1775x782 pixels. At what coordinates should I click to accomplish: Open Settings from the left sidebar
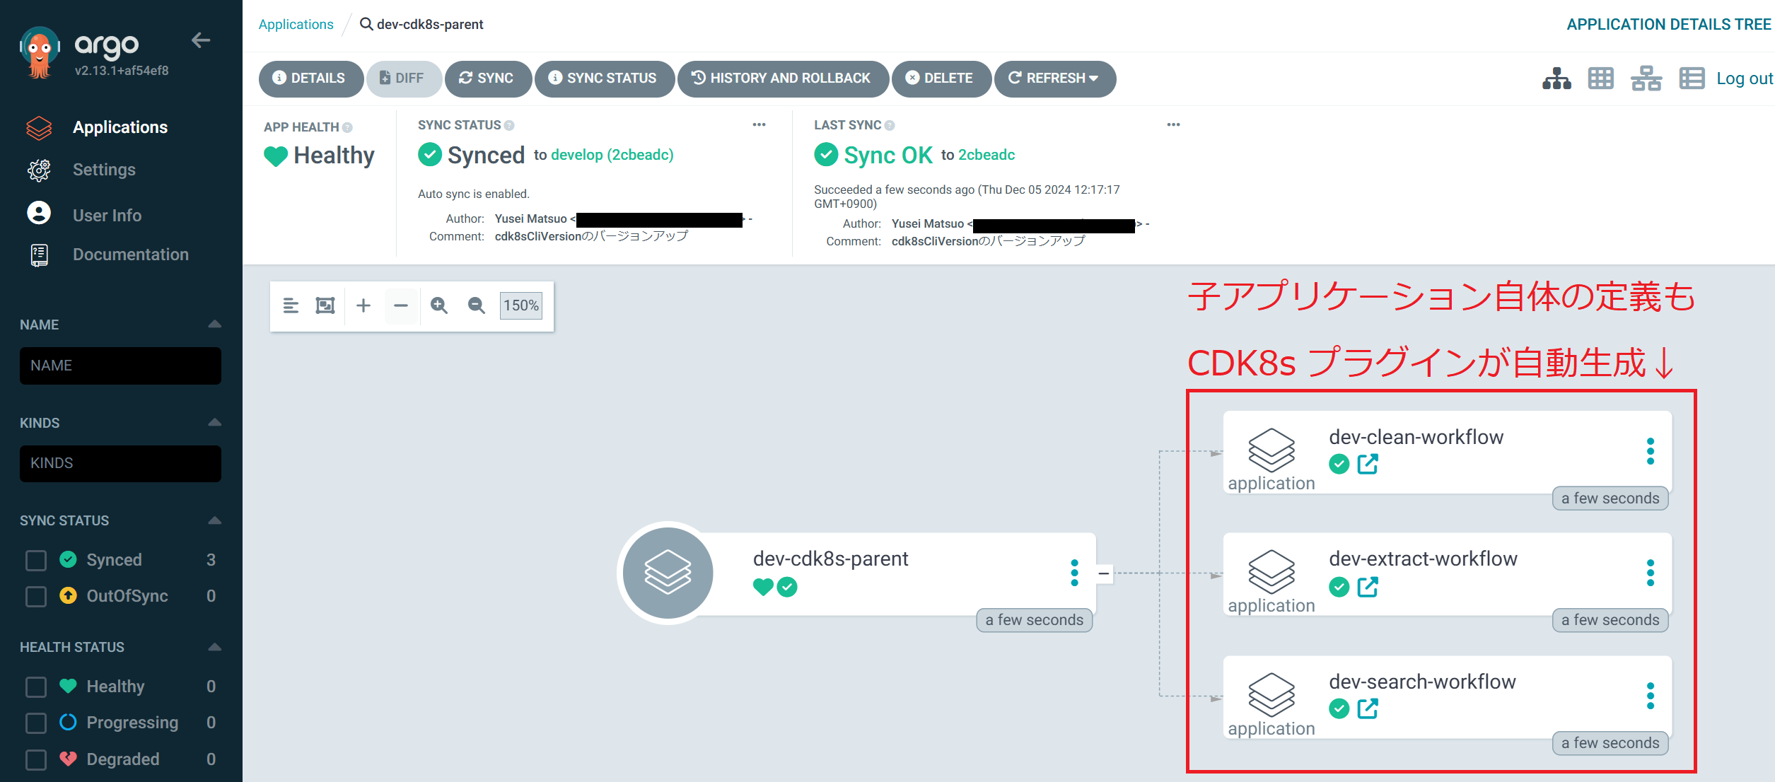[104, 170]
